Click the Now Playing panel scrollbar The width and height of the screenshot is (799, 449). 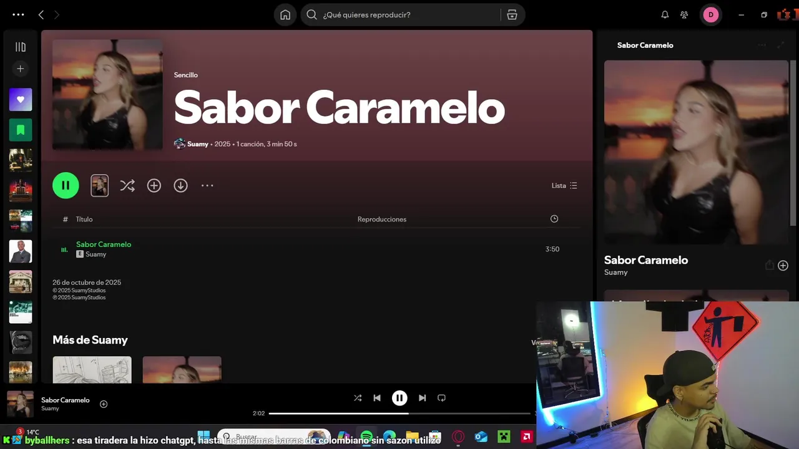click(x=794, y=142)
